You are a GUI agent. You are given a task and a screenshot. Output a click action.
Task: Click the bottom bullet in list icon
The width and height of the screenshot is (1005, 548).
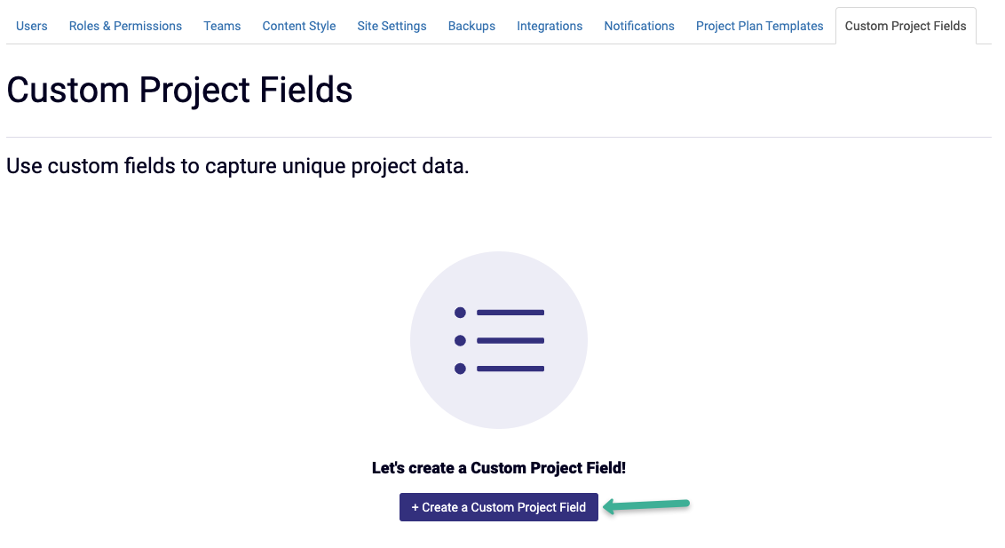[x=460, y=369]
